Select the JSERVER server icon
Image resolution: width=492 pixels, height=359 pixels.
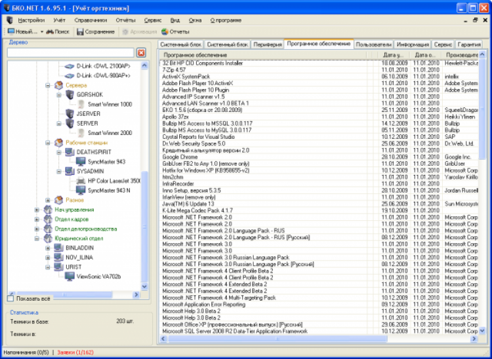(x=70, y=114)
